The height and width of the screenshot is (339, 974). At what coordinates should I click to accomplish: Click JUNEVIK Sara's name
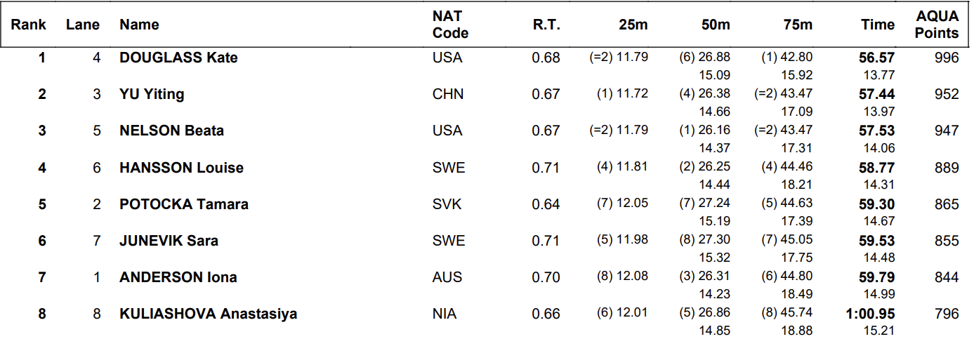(169, 241)
